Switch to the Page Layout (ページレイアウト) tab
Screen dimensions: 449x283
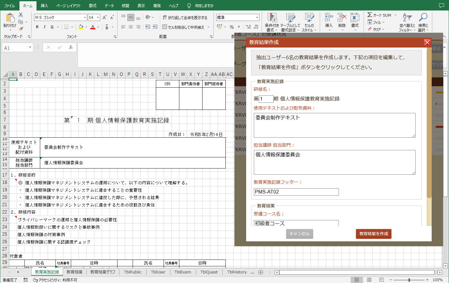click(69, 6)
